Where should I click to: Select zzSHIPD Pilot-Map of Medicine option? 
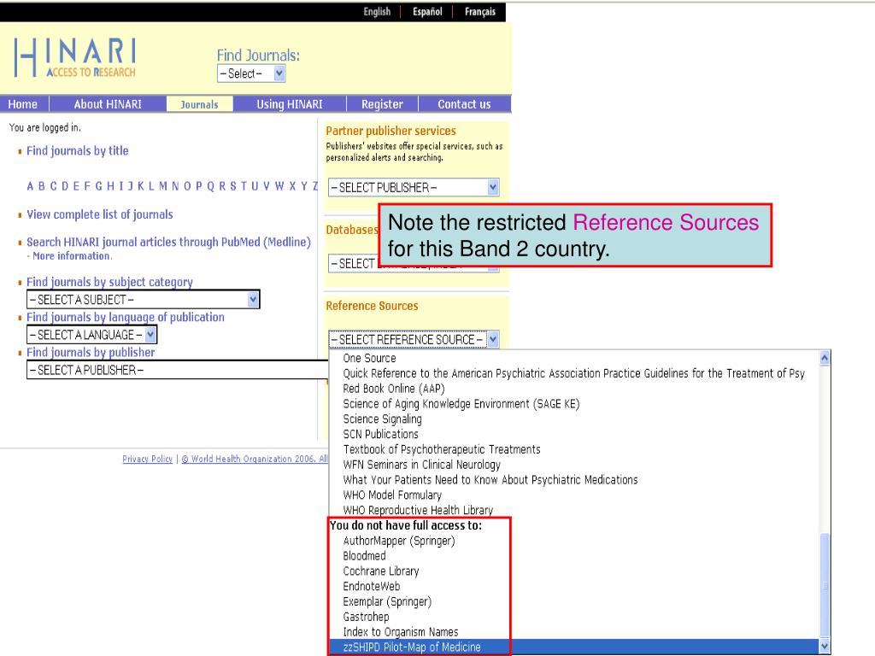pos(574,647)
